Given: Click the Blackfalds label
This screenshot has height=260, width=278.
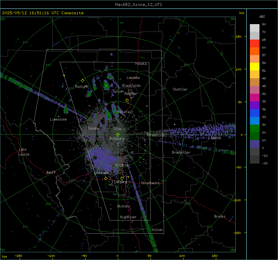Looking at the screenshot, I should pyautogui.click(x=131, y=86).
